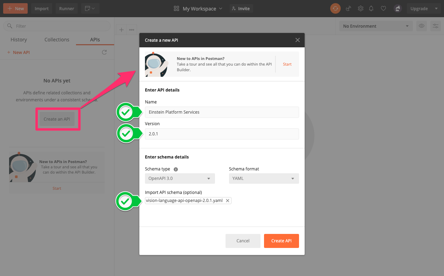444x276 pixels.
Task: Close the Create a new API dialog
Action: (298, 40)
